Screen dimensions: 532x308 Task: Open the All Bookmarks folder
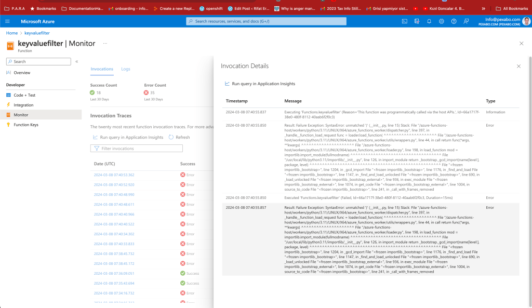point(512,8)
